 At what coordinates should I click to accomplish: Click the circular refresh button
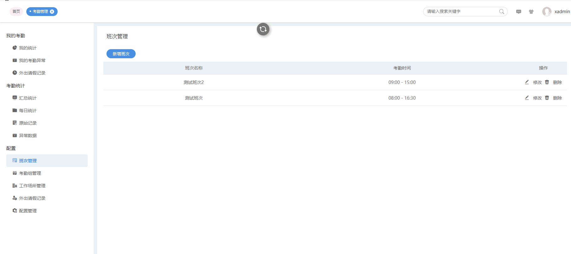(x=263, y=29)
